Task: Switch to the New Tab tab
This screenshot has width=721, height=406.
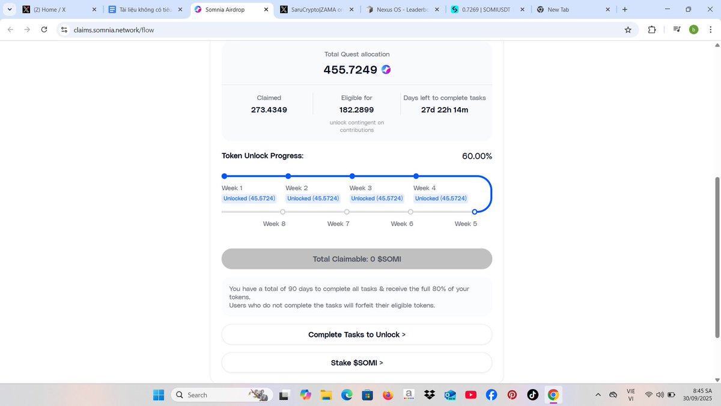Action: (574, 10)
